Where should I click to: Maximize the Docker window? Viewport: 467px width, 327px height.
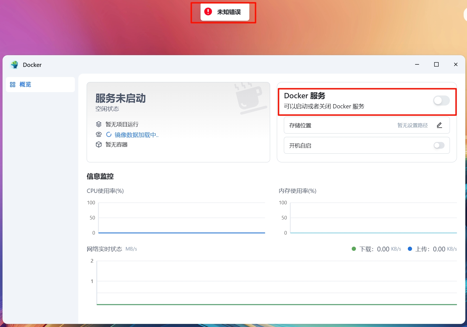(x=436, y=65)
